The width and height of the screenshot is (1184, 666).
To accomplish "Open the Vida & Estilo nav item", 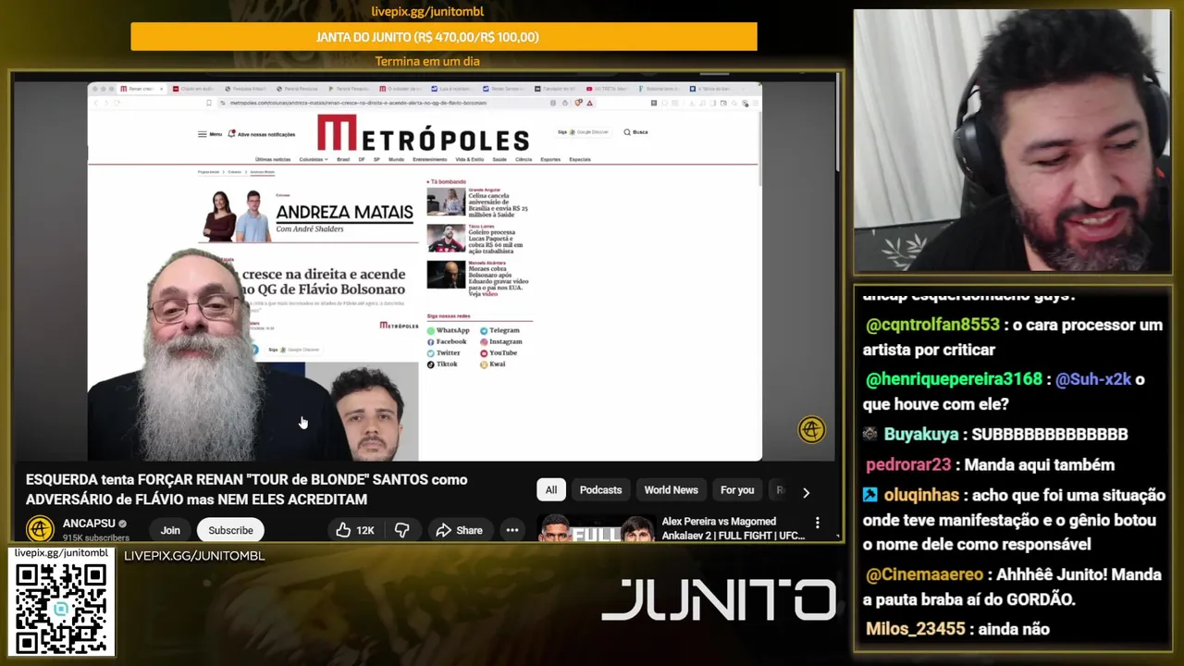I will pos(470,159).
